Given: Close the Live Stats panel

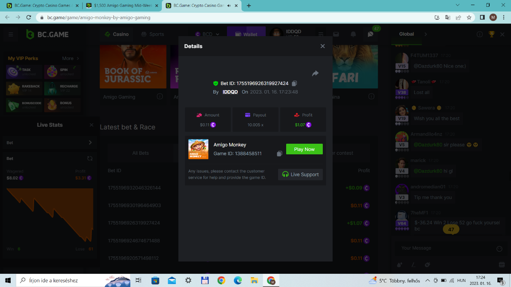Looking at the screenshot, I should point(92,125).
